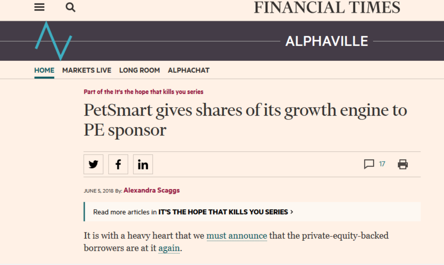Click the Financial Times masthead
The width and height of the screenshot is (444, 265).
click(x=327, y=7)
